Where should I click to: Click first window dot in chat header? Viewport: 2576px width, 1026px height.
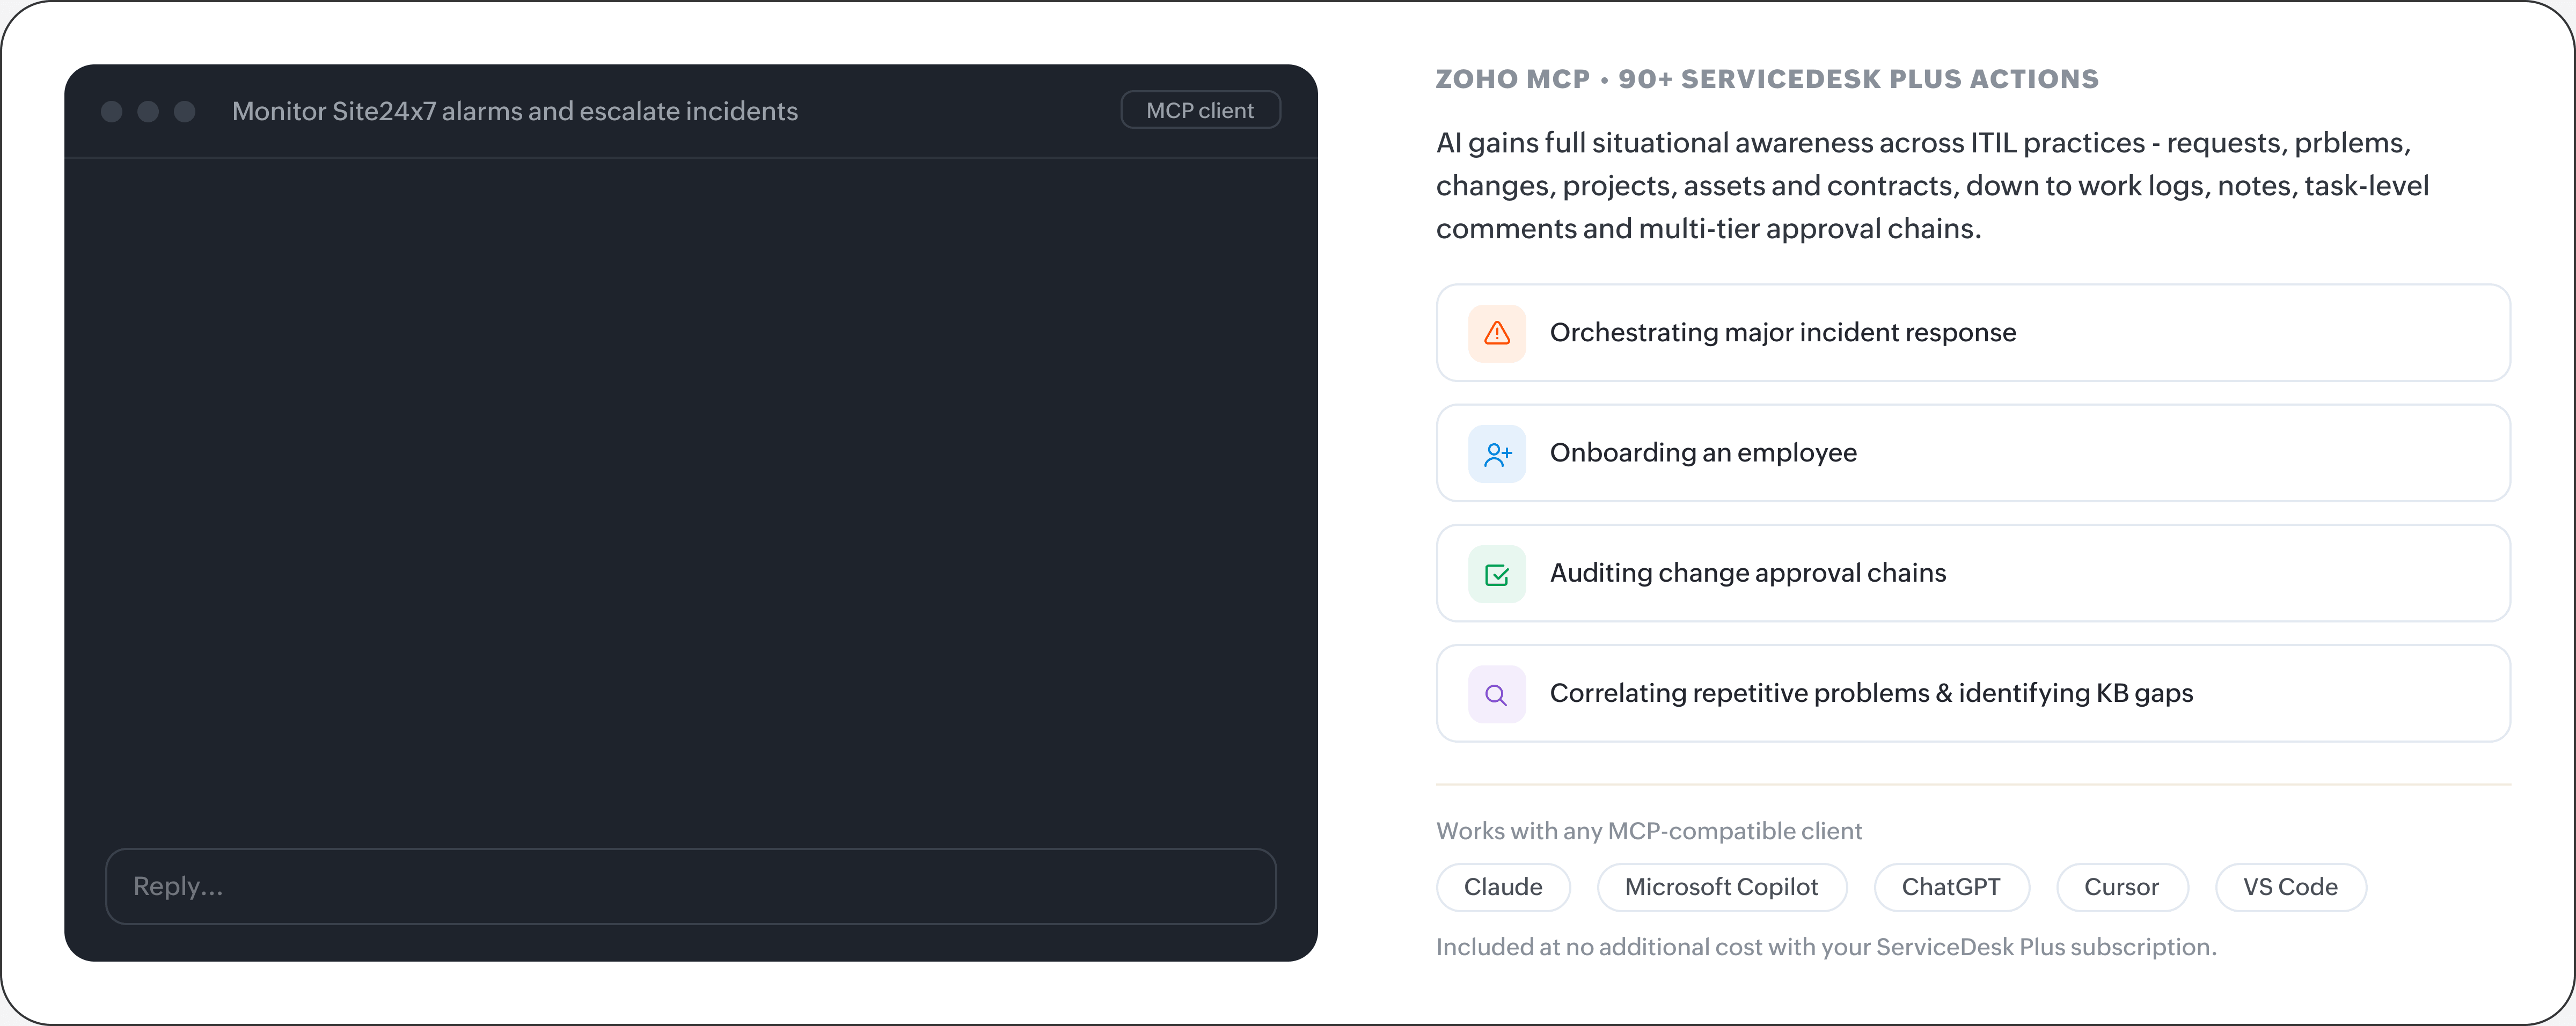pos(112,111)
